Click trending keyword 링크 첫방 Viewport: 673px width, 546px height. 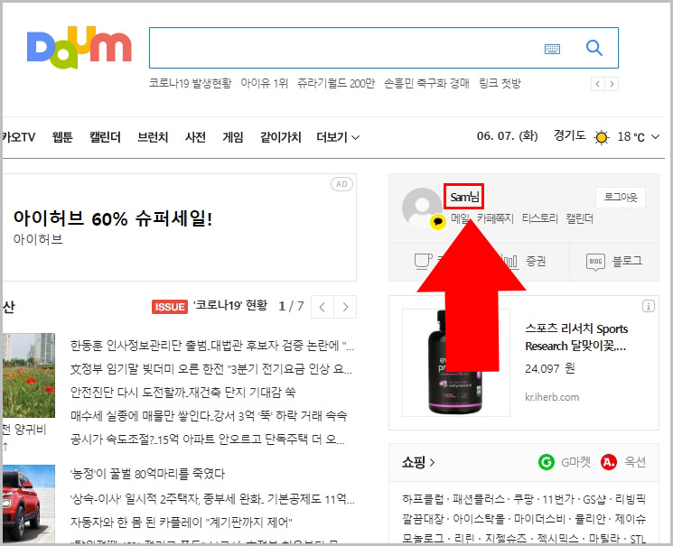pyautogui.click(x=500, y=83)
